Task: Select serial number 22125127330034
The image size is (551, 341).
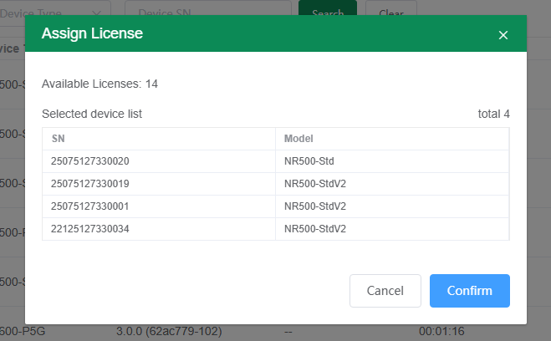Action: [90, 229]
